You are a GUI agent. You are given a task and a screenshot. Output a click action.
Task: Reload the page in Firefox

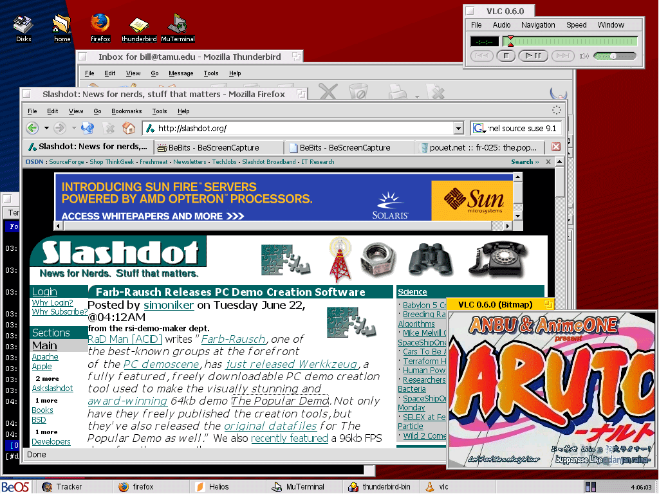pos(88,128)
